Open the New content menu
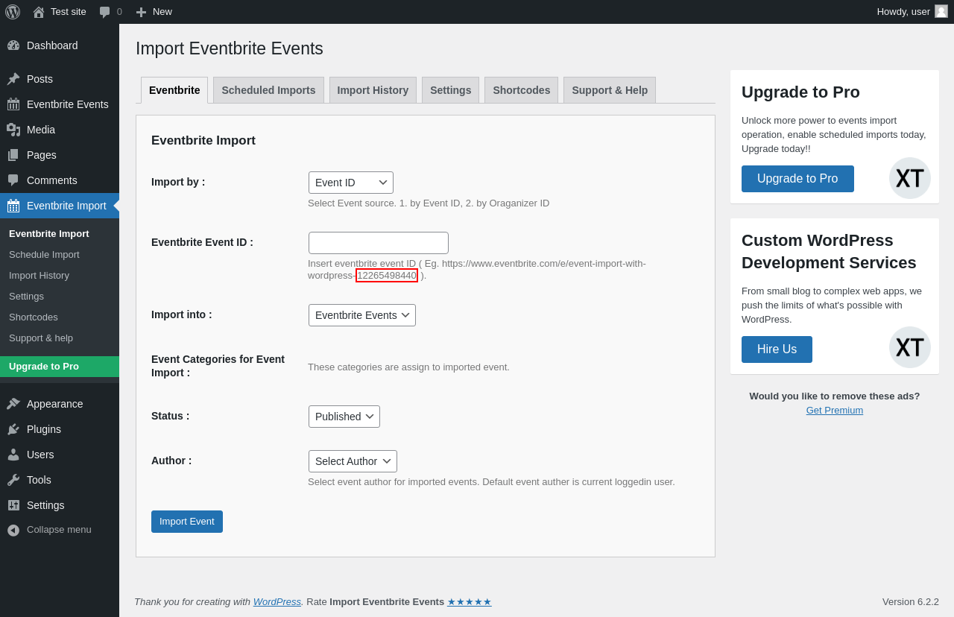The width and height of the screenshot is (954, 617). click(x=154, y=12)
